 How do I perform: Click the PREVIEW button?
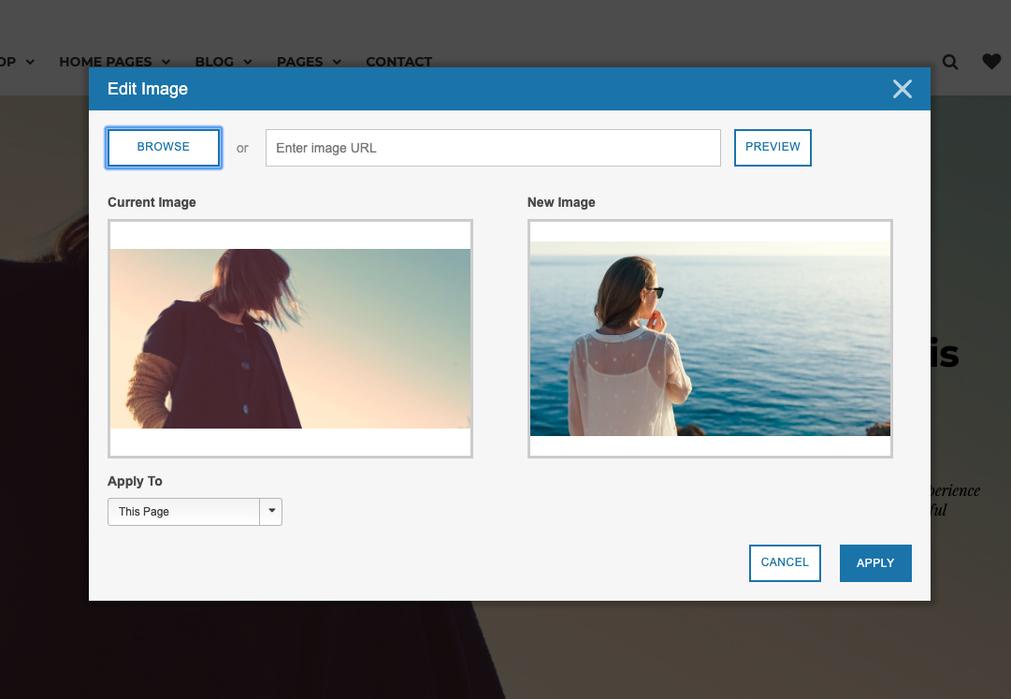773,148
